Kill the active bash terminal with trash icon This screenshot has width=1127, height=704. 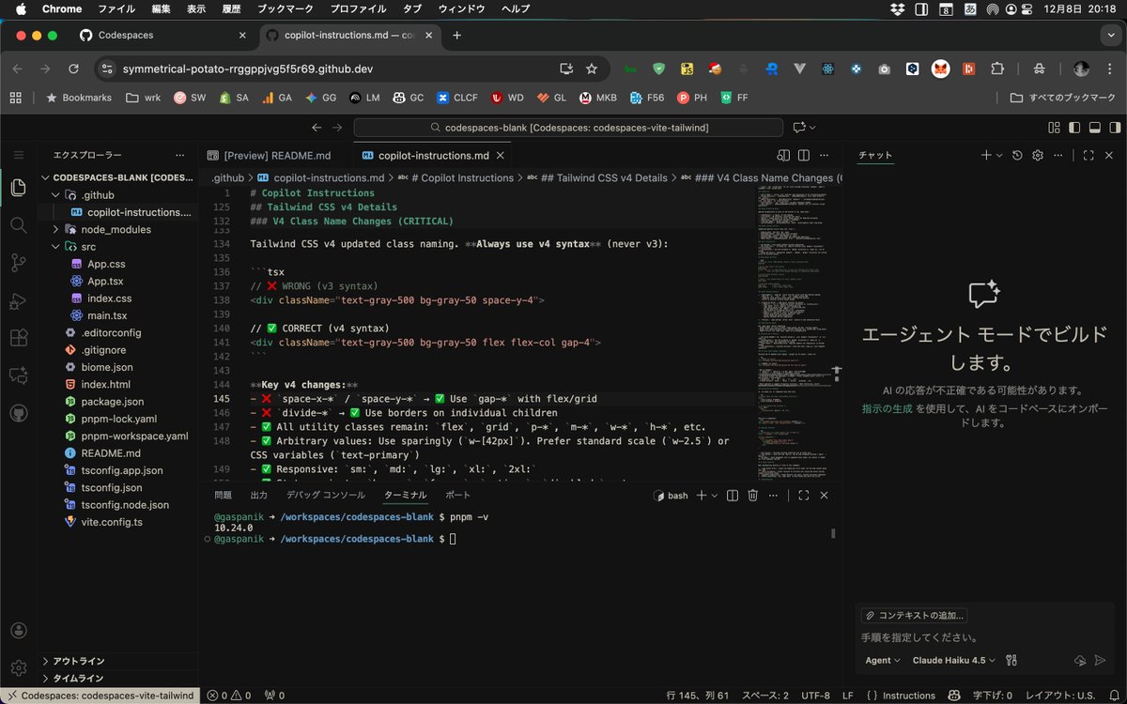[x=752, y=495]
